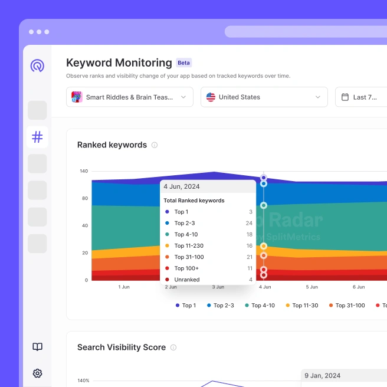Image resolution: width=387 pixels, height=387 pixels.
Task: Click the first placeholder sidebar item above the hashtag
Action: tap(37, 110)
